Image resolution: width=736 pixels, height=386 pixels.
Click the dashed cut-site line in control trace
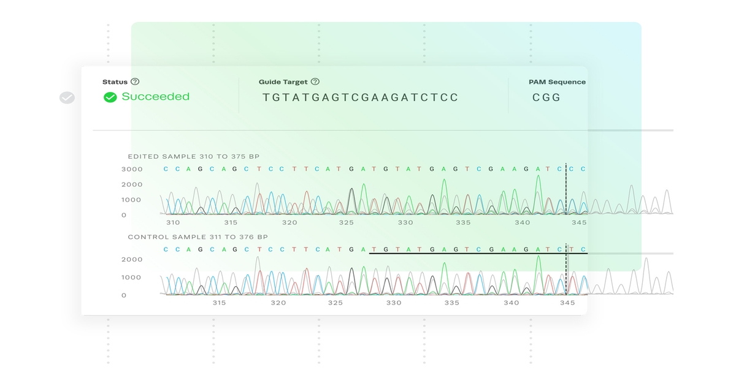pos(566,270)
